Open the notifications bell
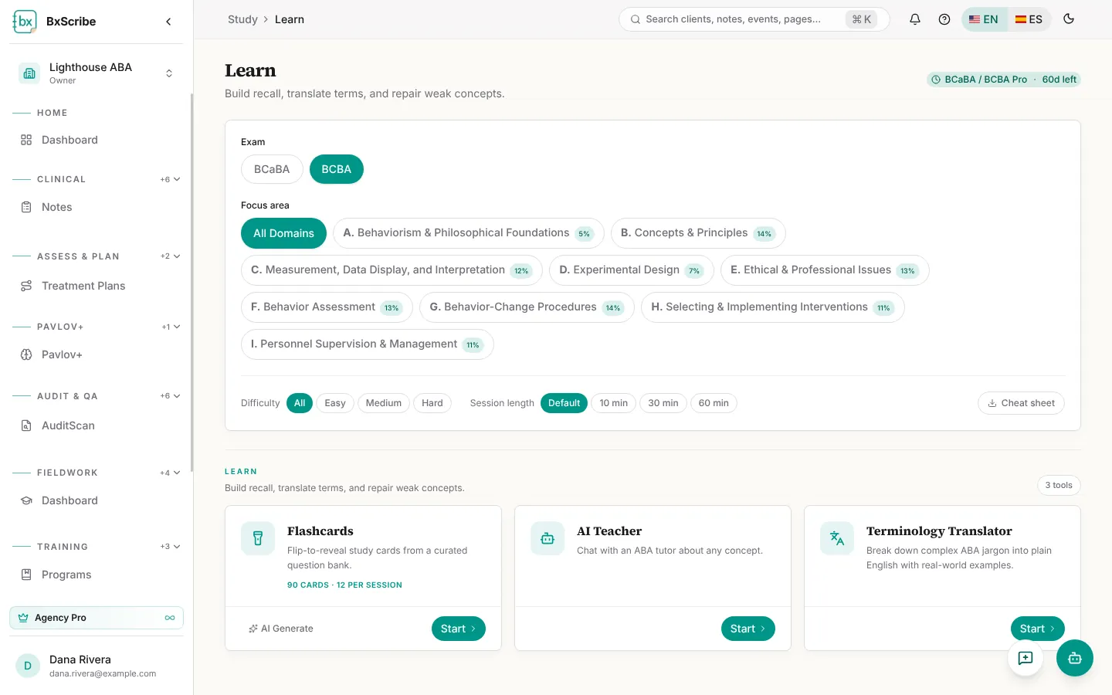 tap(915, 19)
